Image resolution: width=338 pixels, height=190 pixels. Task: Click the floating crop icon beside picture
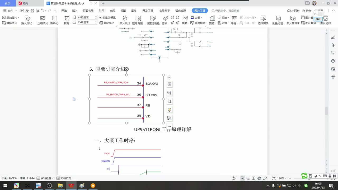point(169,101)
